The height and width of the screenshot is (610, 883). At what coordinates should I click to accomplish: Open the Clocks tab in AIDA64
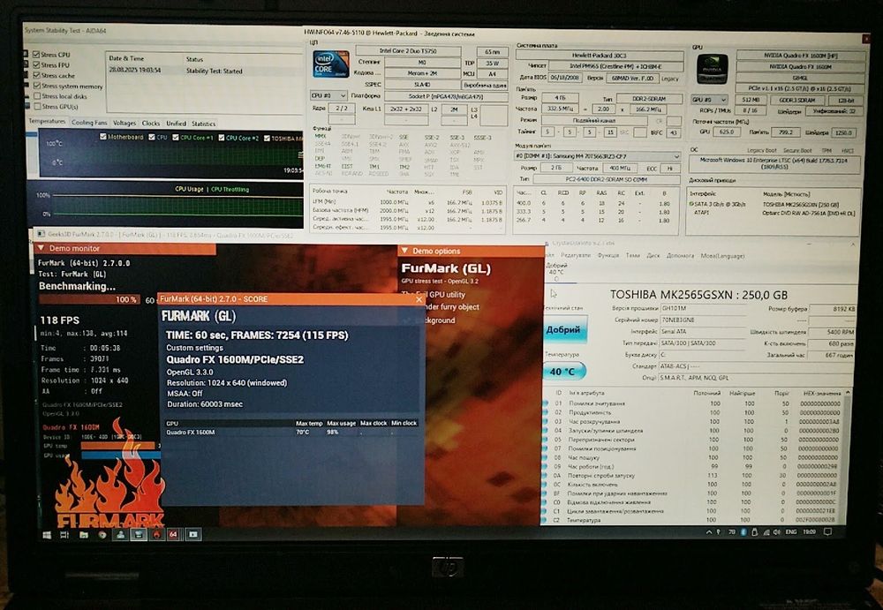pyautogui.click(x=150, y=123)
